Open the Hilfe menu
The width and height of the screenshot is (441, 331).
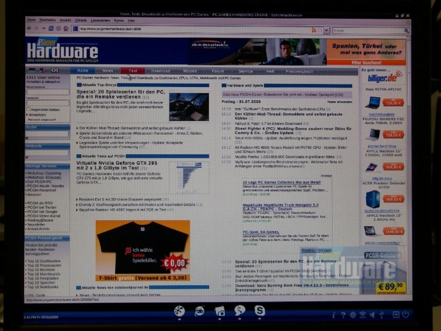(131, 20)
